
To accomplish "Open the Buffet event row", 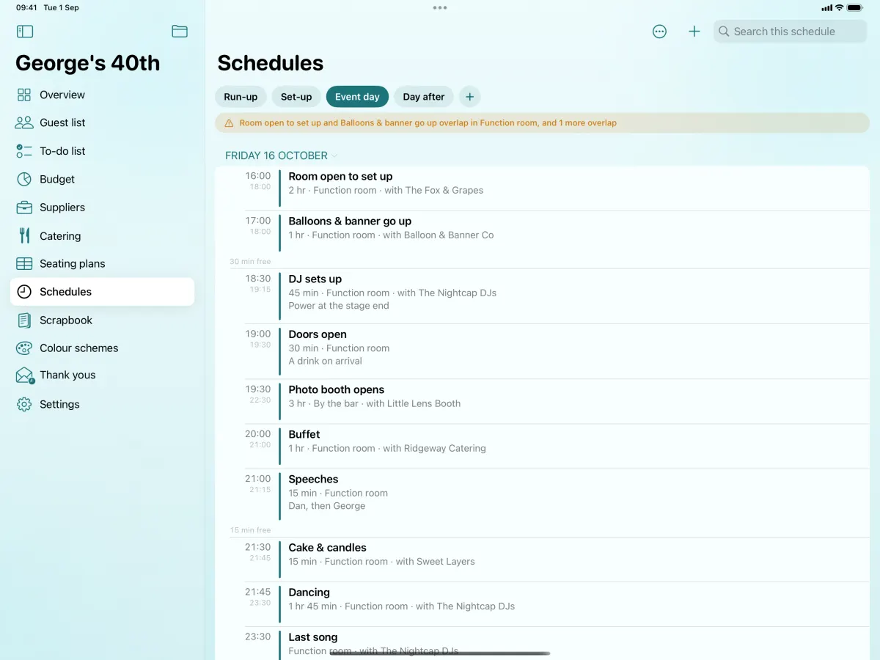I will pos(542,446).
